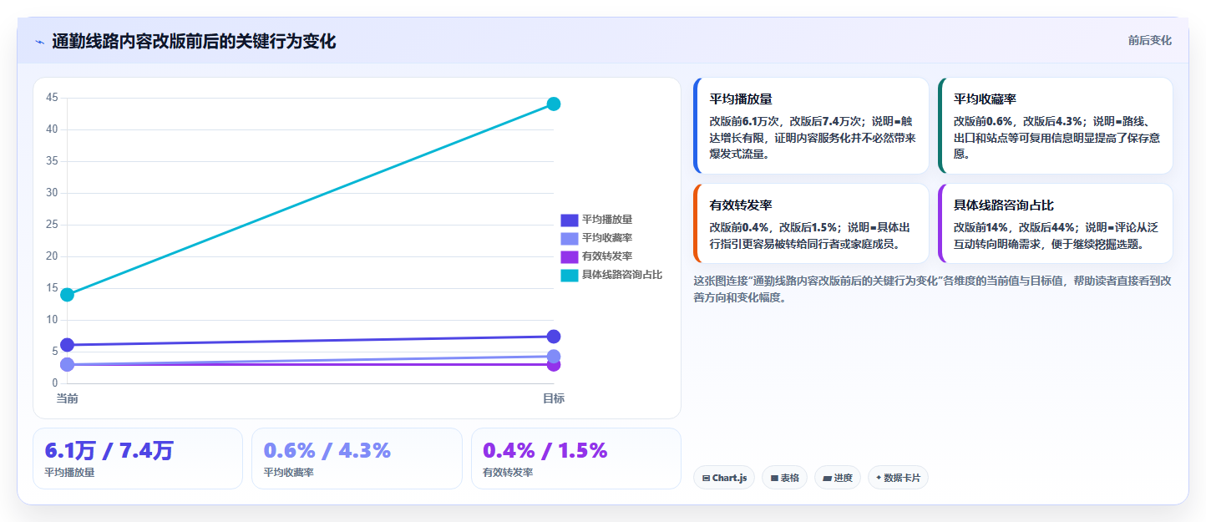This screenshot has width=1206, height=522.
Task: Click the 0.6% / 4.3% stat card
Action: point(357,459)
